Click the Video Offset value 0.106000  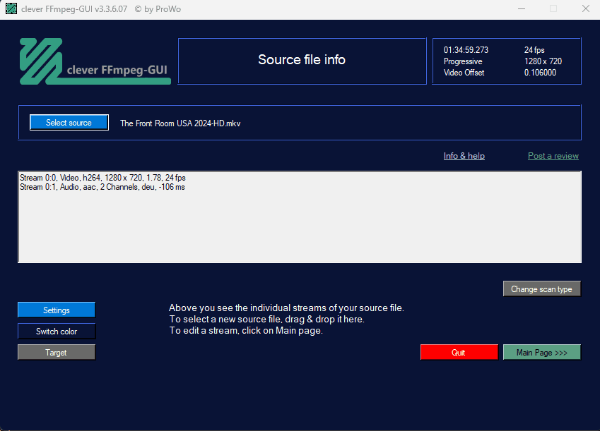coord(540,73)
